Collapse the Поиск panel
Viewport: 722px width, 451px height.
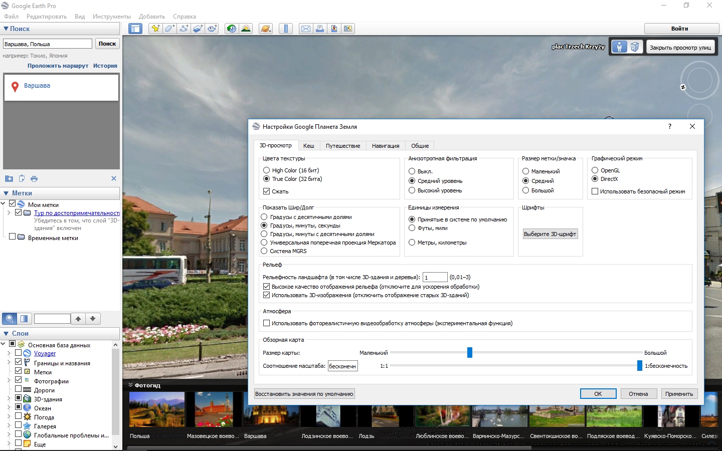(x=6, y=29)
